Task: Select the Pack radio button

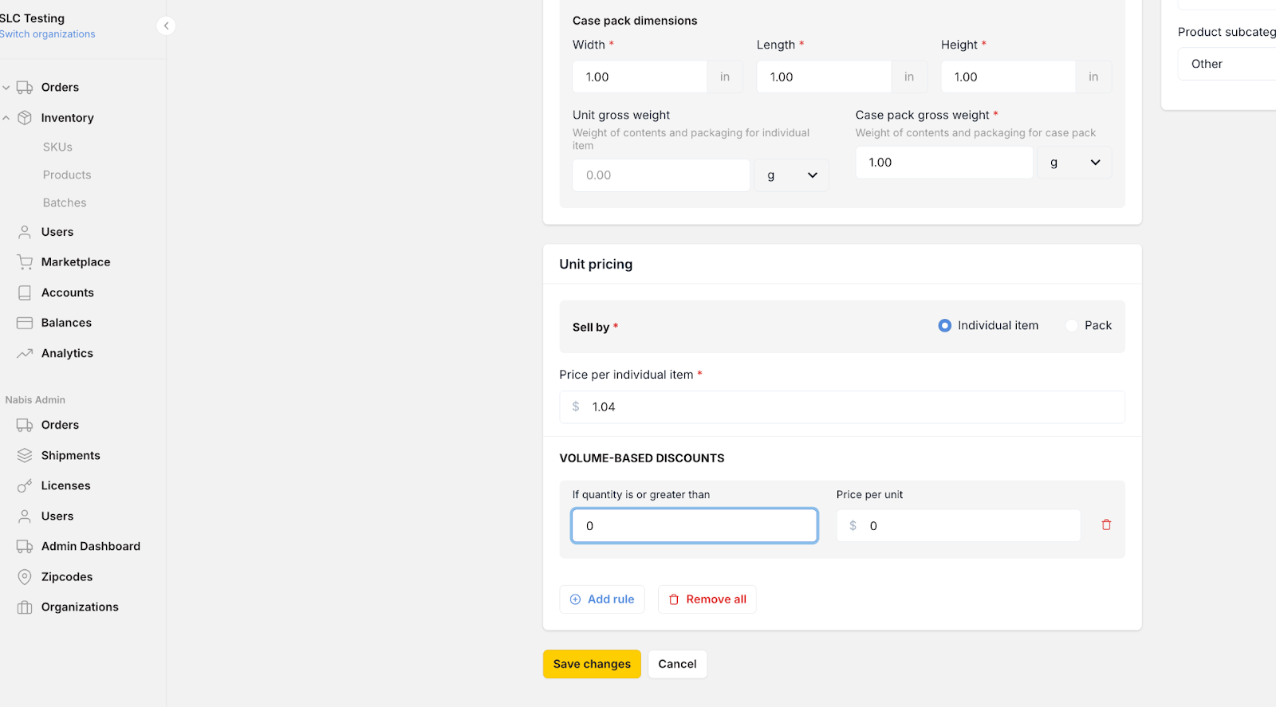Action: [1072, 325]
